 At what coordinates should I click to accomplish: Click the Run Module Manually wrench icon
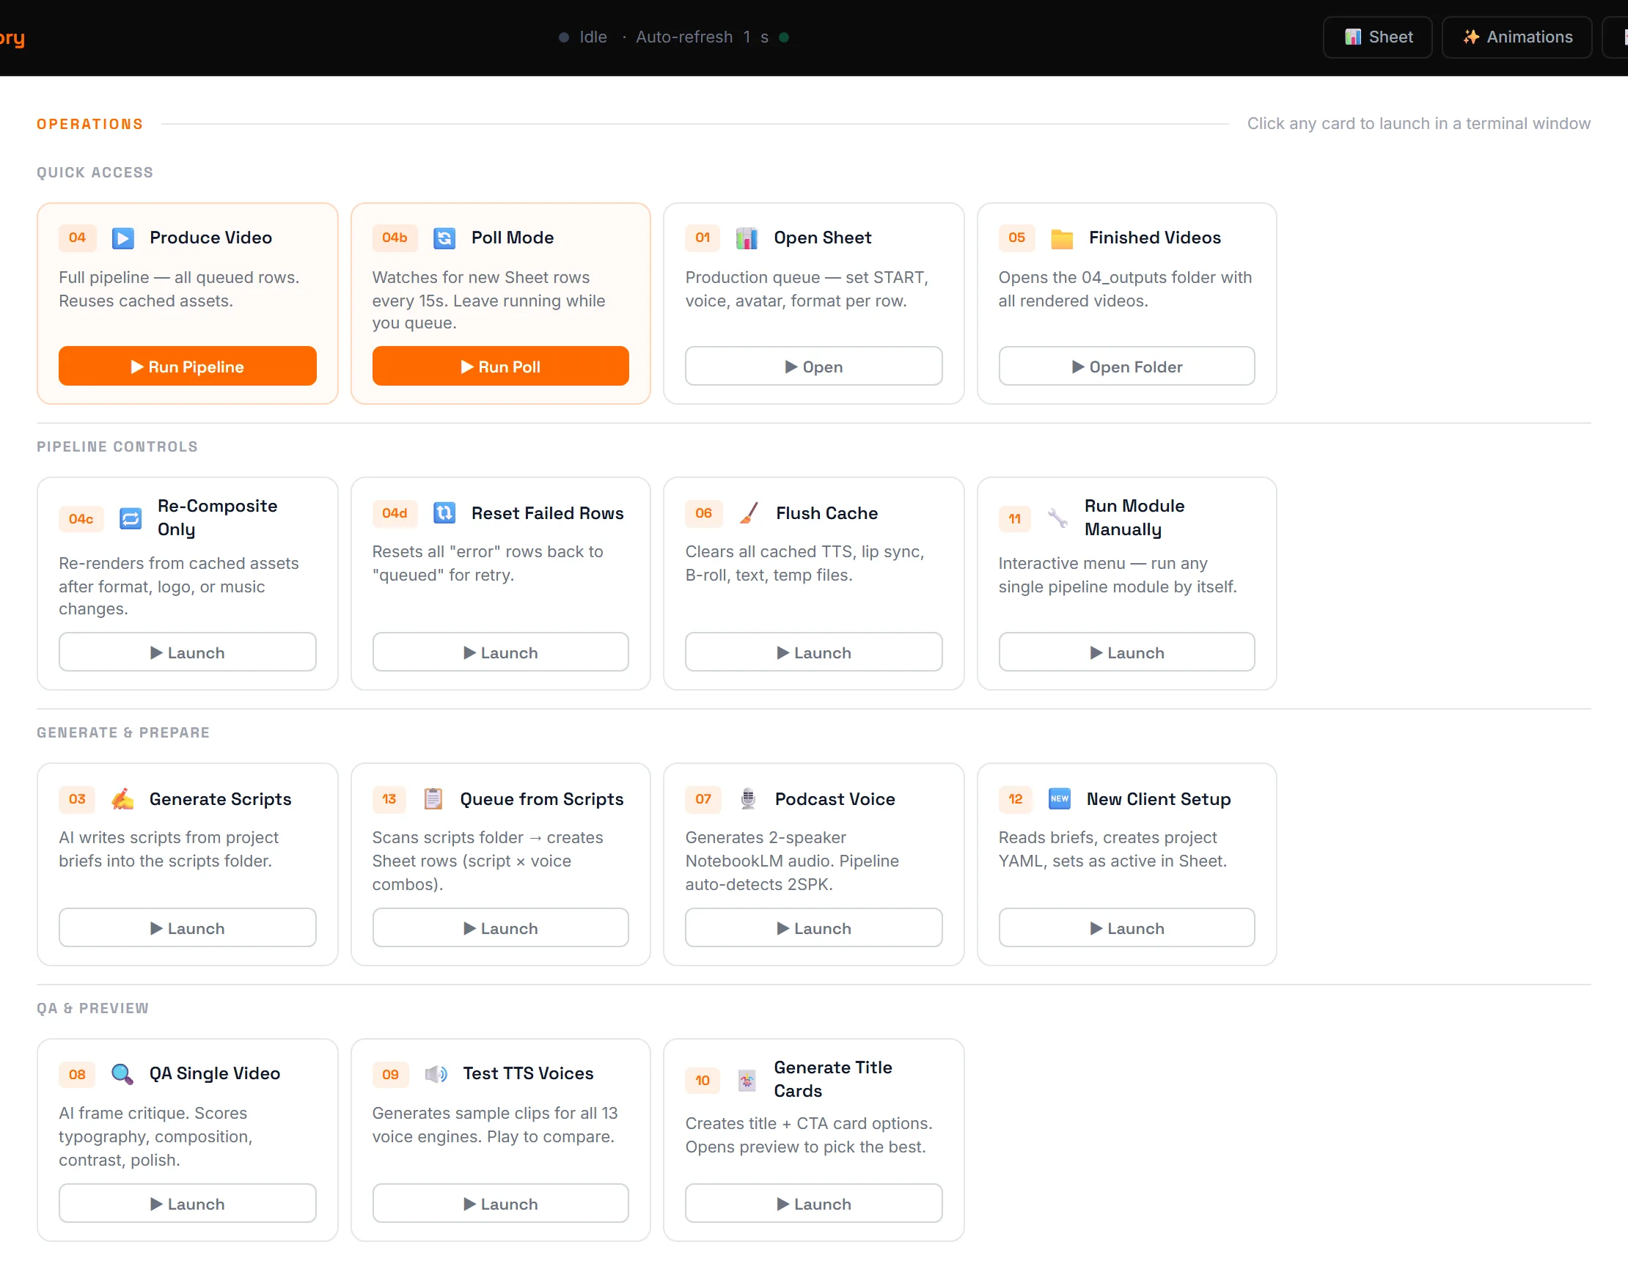tap(1057, 518)
